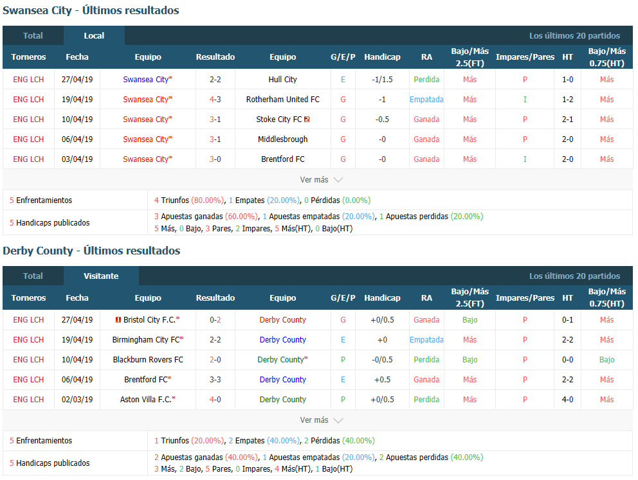Click the -0.5 handicap in Stoke City row
The width and height of the screenshot is (638, 480).
click(x=382, y=120)
